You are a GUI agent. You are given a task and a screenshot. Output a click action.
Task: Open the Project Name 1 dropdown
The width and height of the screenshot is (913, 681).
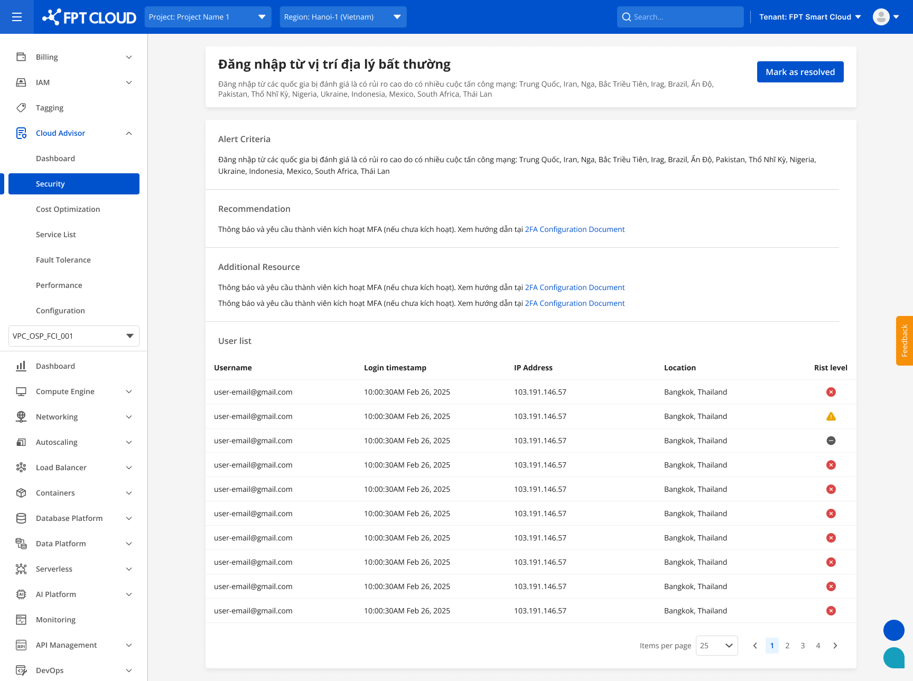click(208, 17)
